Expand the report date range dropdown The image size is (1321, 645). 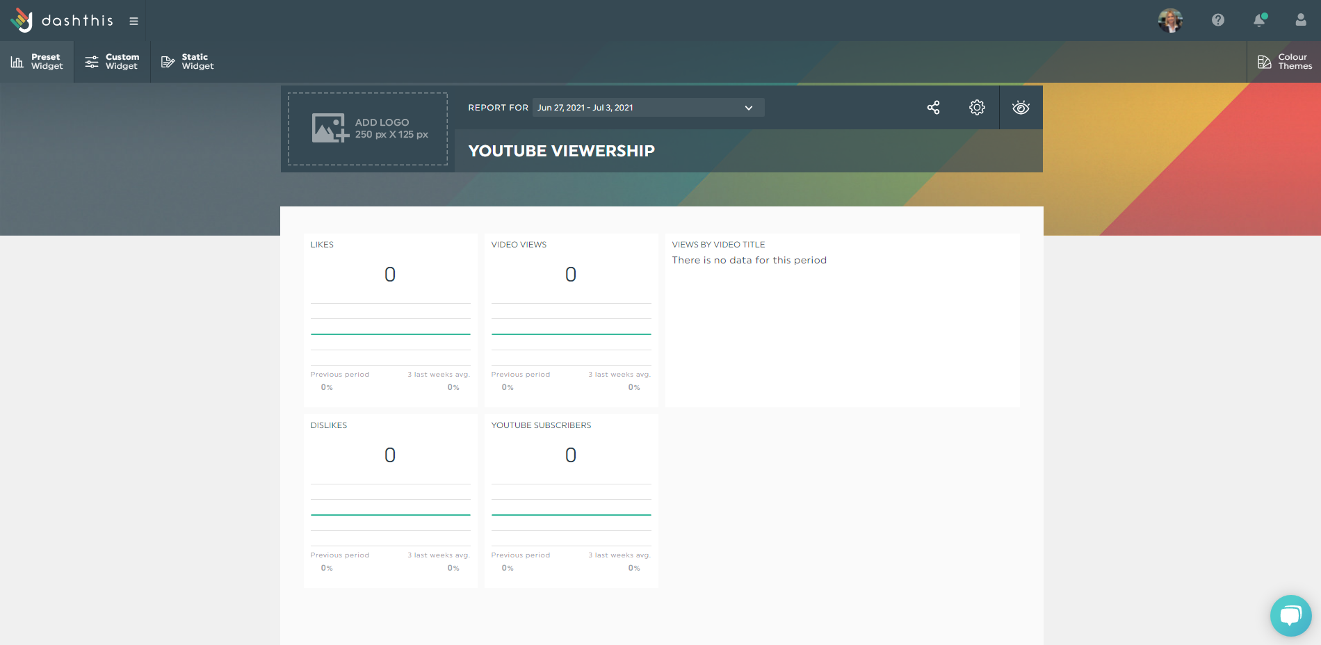[x=648, y=108]
